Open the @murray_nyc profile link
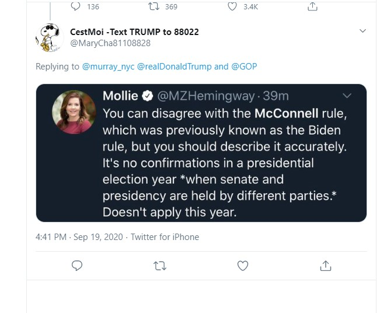Screen dimensions: 380x313 [108, 67]
